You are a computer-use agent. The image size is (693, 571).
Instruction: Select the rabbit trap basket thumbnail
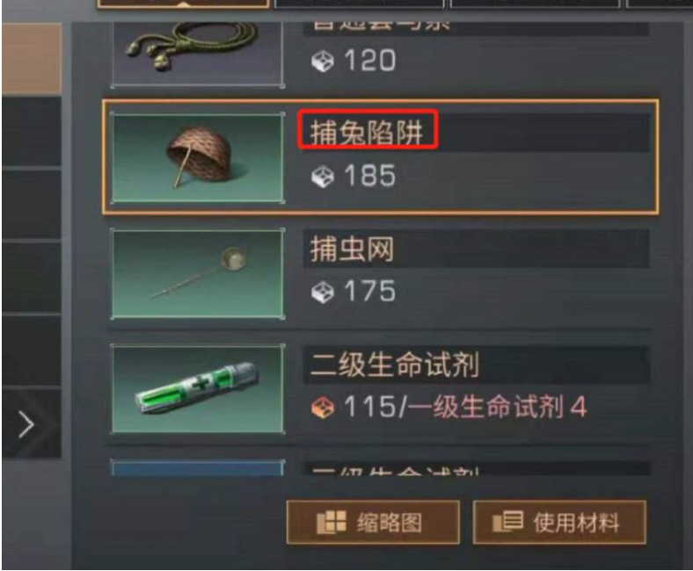(197, 157)
